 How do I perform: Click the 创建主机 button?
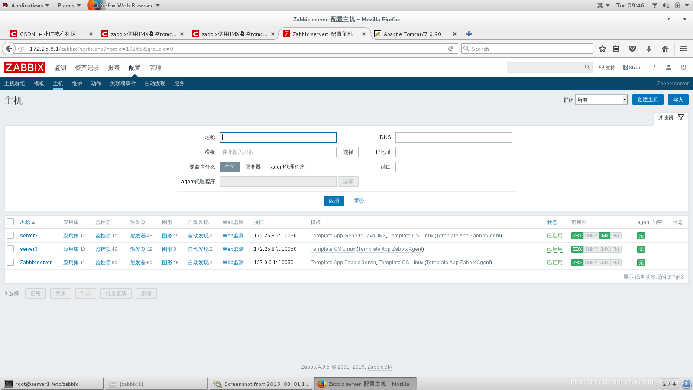(x=648, y=100)
